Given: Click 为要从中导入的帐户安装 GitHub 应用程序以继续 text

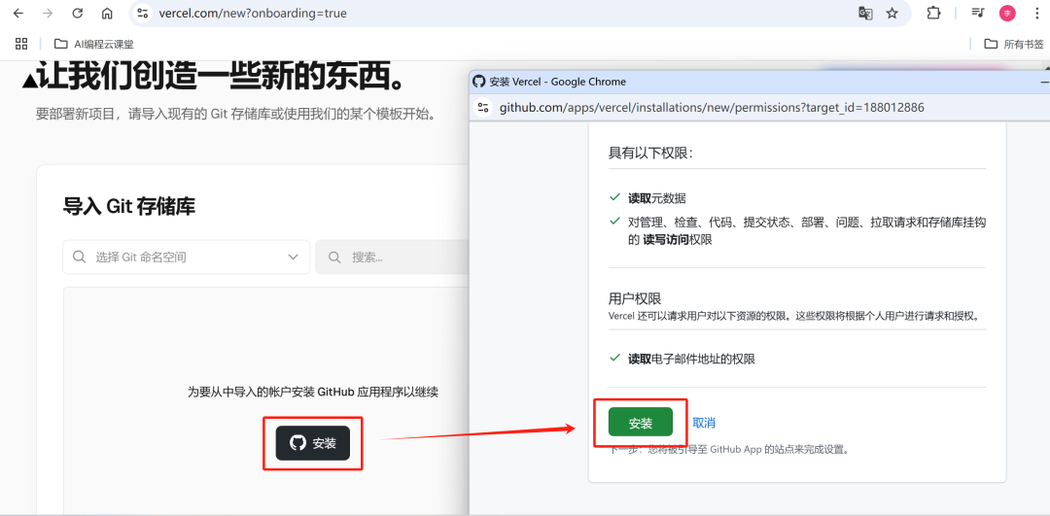Looking at the screenshot, I should coord(313,393).
